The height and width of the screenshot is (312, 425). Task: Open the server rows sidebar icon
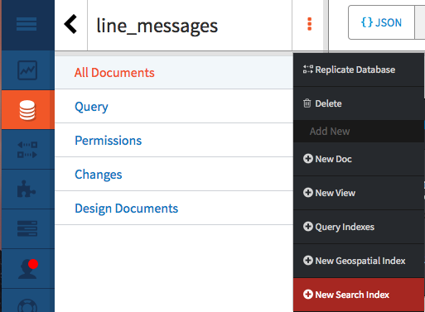27,228
